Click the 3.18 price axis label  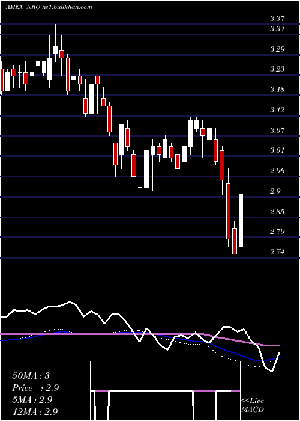277,90
